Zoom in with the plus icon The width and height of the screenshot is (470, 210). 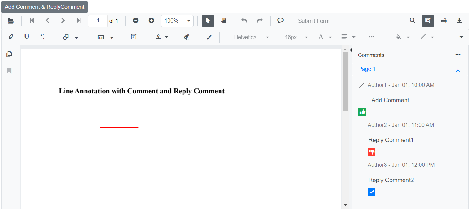151,21
